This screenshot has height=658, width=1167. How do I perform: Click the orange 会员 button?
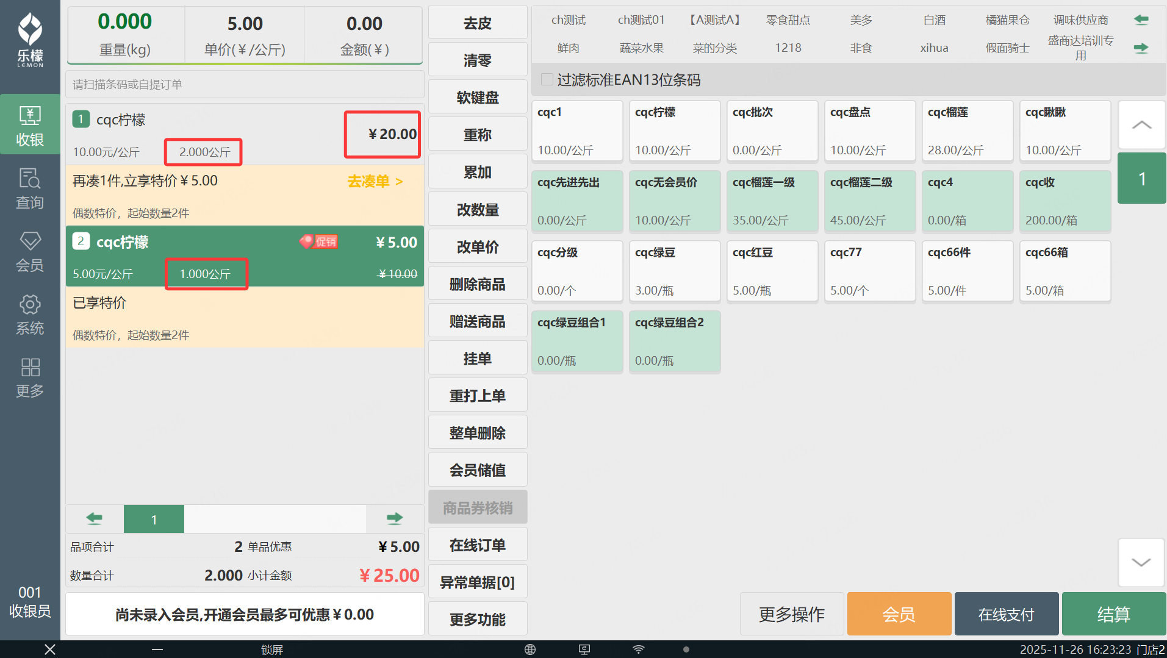click(x=899, y=614)
